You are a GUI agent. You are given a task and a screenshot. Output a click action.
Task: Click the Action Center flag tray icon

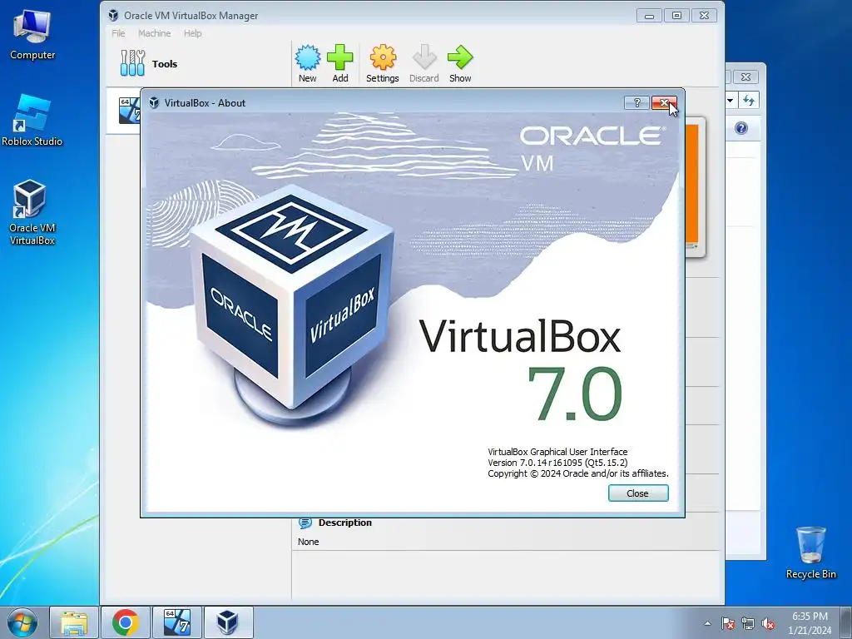(728, 624)
